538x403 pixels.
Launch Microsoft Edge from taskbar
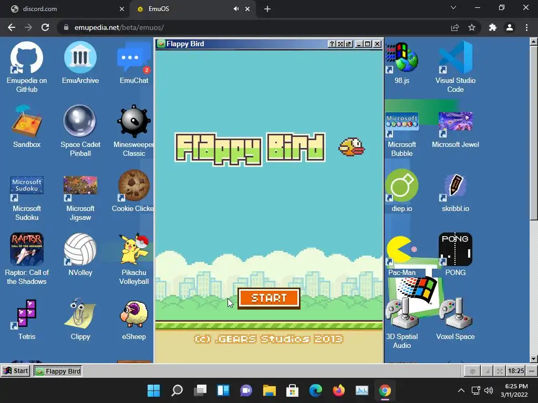316,390
